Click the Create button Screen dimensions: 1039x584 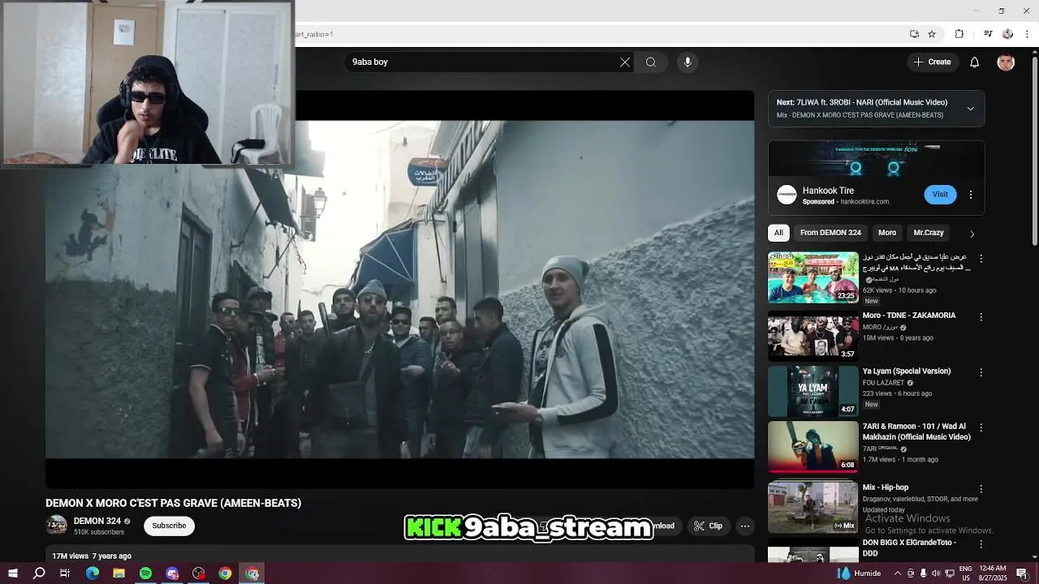[x=932, y=62]
